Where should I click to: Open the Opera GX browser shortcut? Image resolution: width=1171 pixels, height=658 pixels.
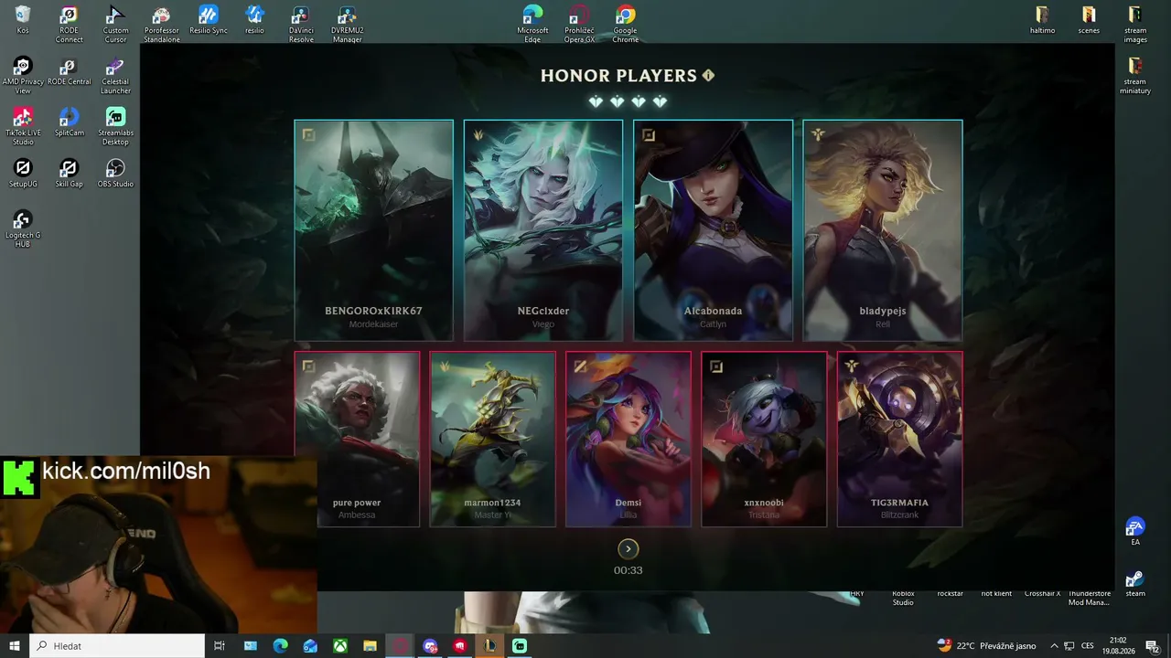579,25
